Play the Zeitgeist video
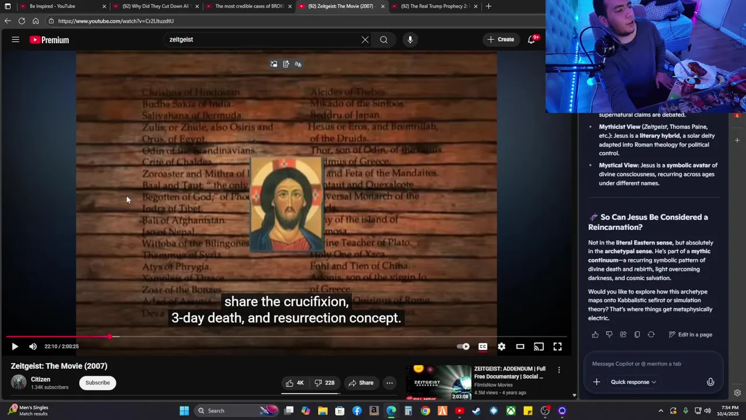The image size is (746, 420). [x=15, y=346]
